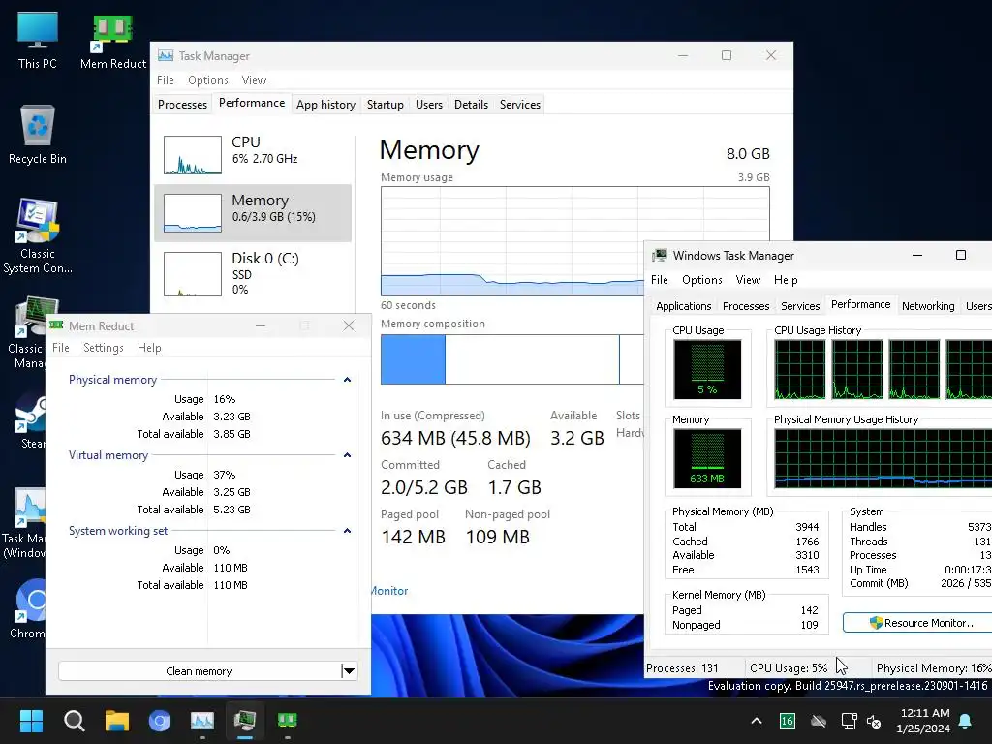Minimize Windows Task Manager window
The width and height of the screenshot is (992, 744).
tap(917, 255)
